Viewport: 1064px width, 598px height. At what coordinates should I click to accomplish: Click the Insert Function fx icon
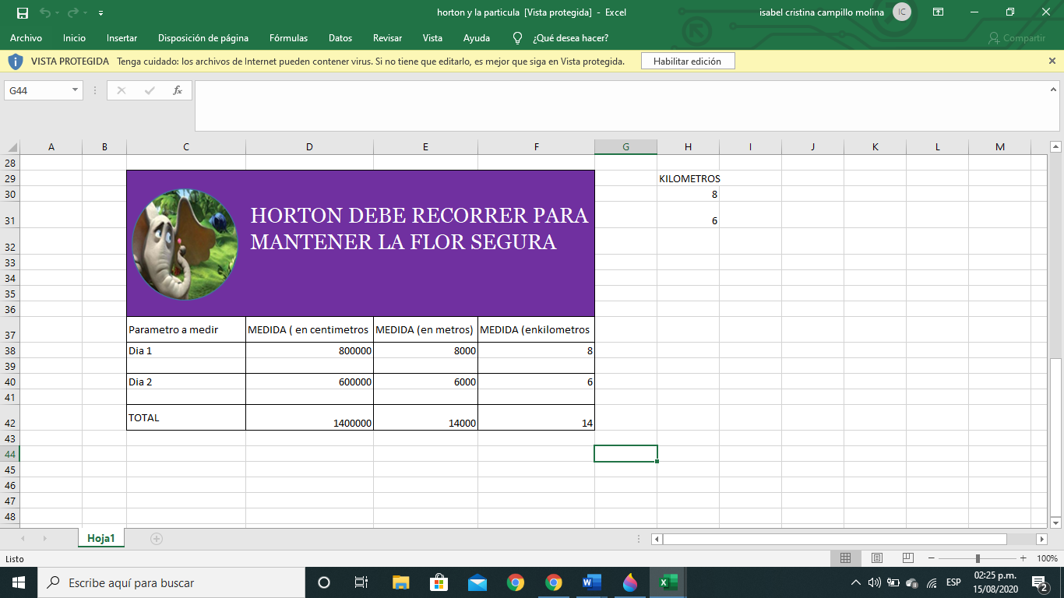click(x=178, y=90)
